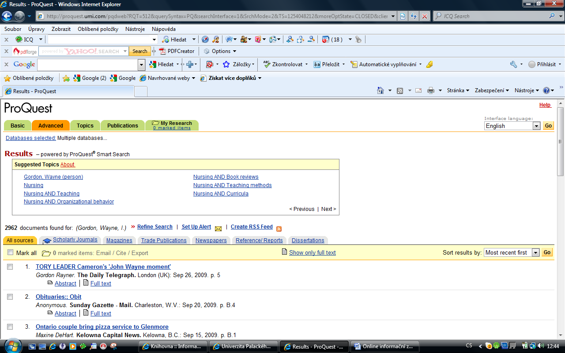Check checkbox for result 2 Obituaries

[10, 297]
